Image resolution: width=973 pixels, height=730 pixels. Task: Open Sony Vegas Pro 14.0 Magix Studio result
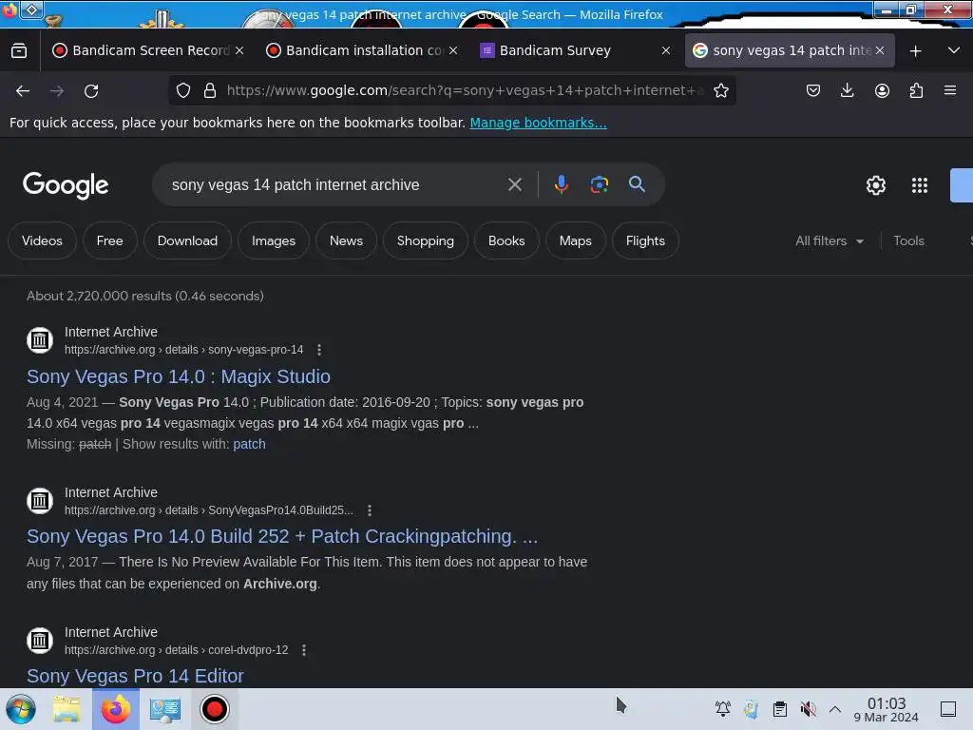[x=179, y=376]
